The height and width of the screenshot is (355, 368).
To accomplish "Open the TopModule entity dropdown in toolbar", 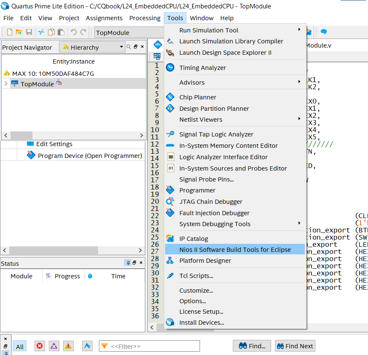I will pos(129,32).
